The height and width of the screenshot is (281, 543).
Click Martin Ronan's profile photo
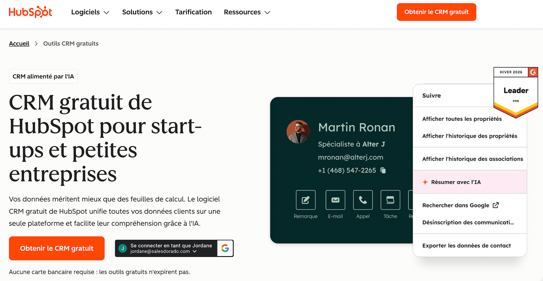[x=298, y=132]
